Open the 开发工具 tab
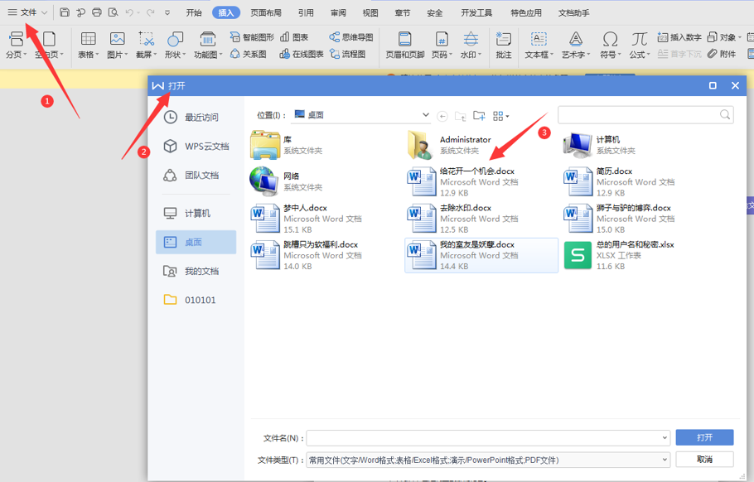 pos(476,13)
